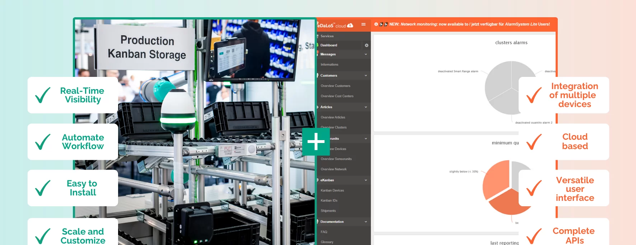Open Services in the sidebar

tap(327, 36)
